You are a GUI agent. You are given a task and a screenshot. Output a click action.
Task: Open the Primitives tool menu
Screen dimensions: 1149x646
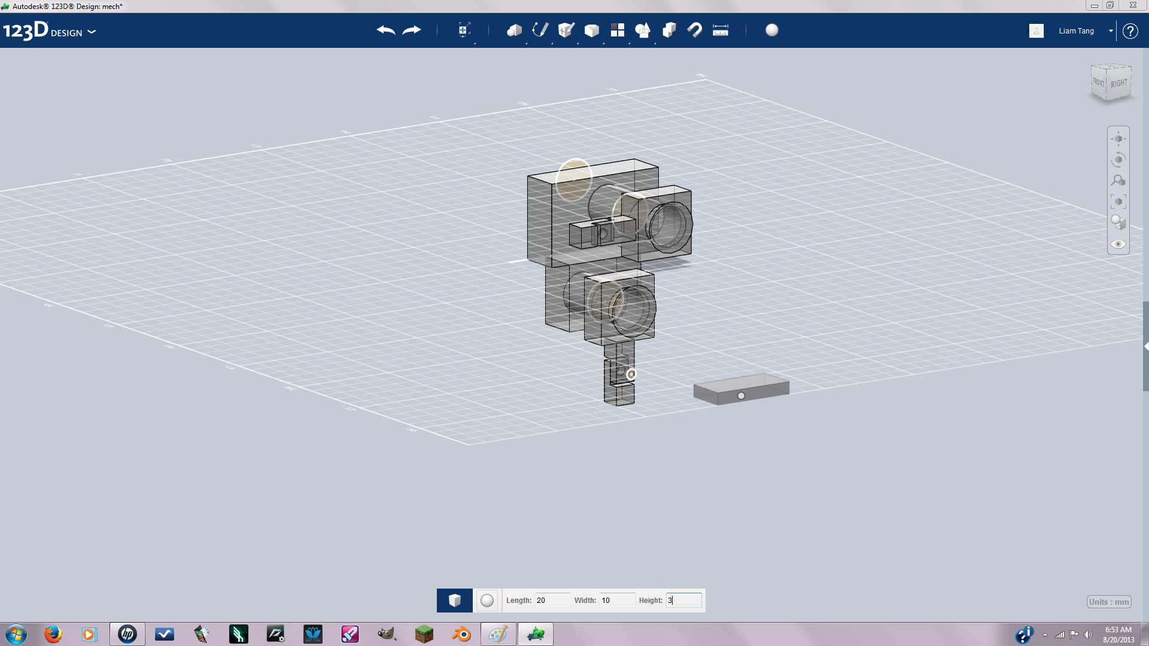tap(514, 30)
